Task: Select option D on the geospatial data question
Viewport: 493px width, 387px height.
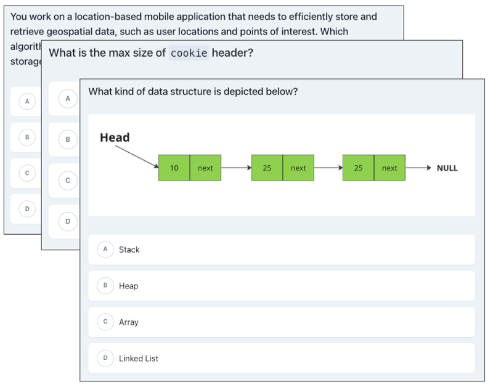Action: [27, 210]
